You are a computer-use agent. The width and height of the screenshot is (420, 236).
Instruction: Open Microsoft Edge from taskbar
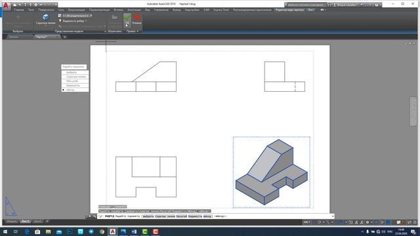[27, 231]
